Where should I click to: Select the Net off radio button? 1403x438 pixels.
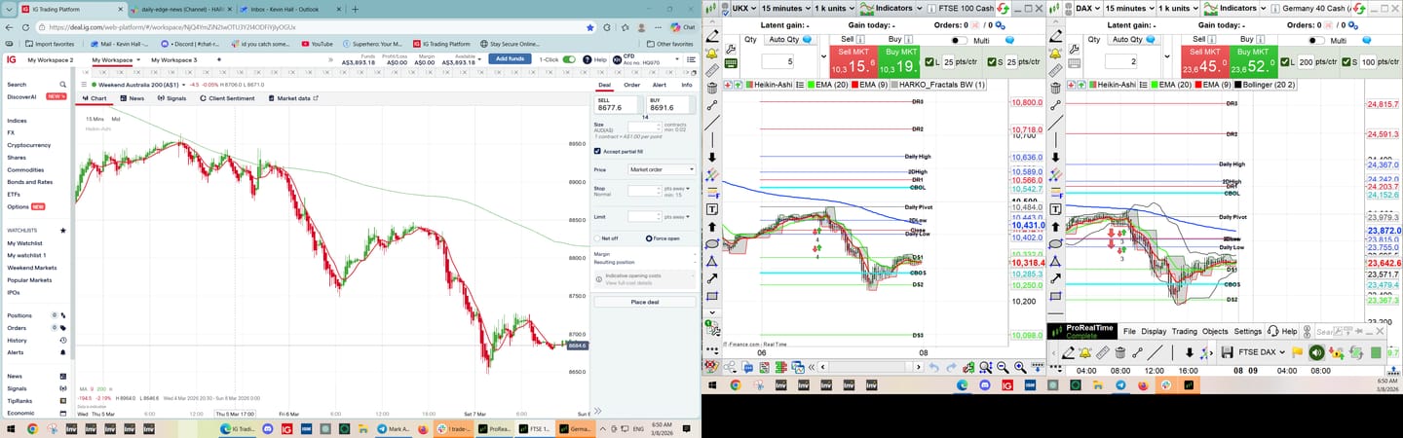coord(597,238)
